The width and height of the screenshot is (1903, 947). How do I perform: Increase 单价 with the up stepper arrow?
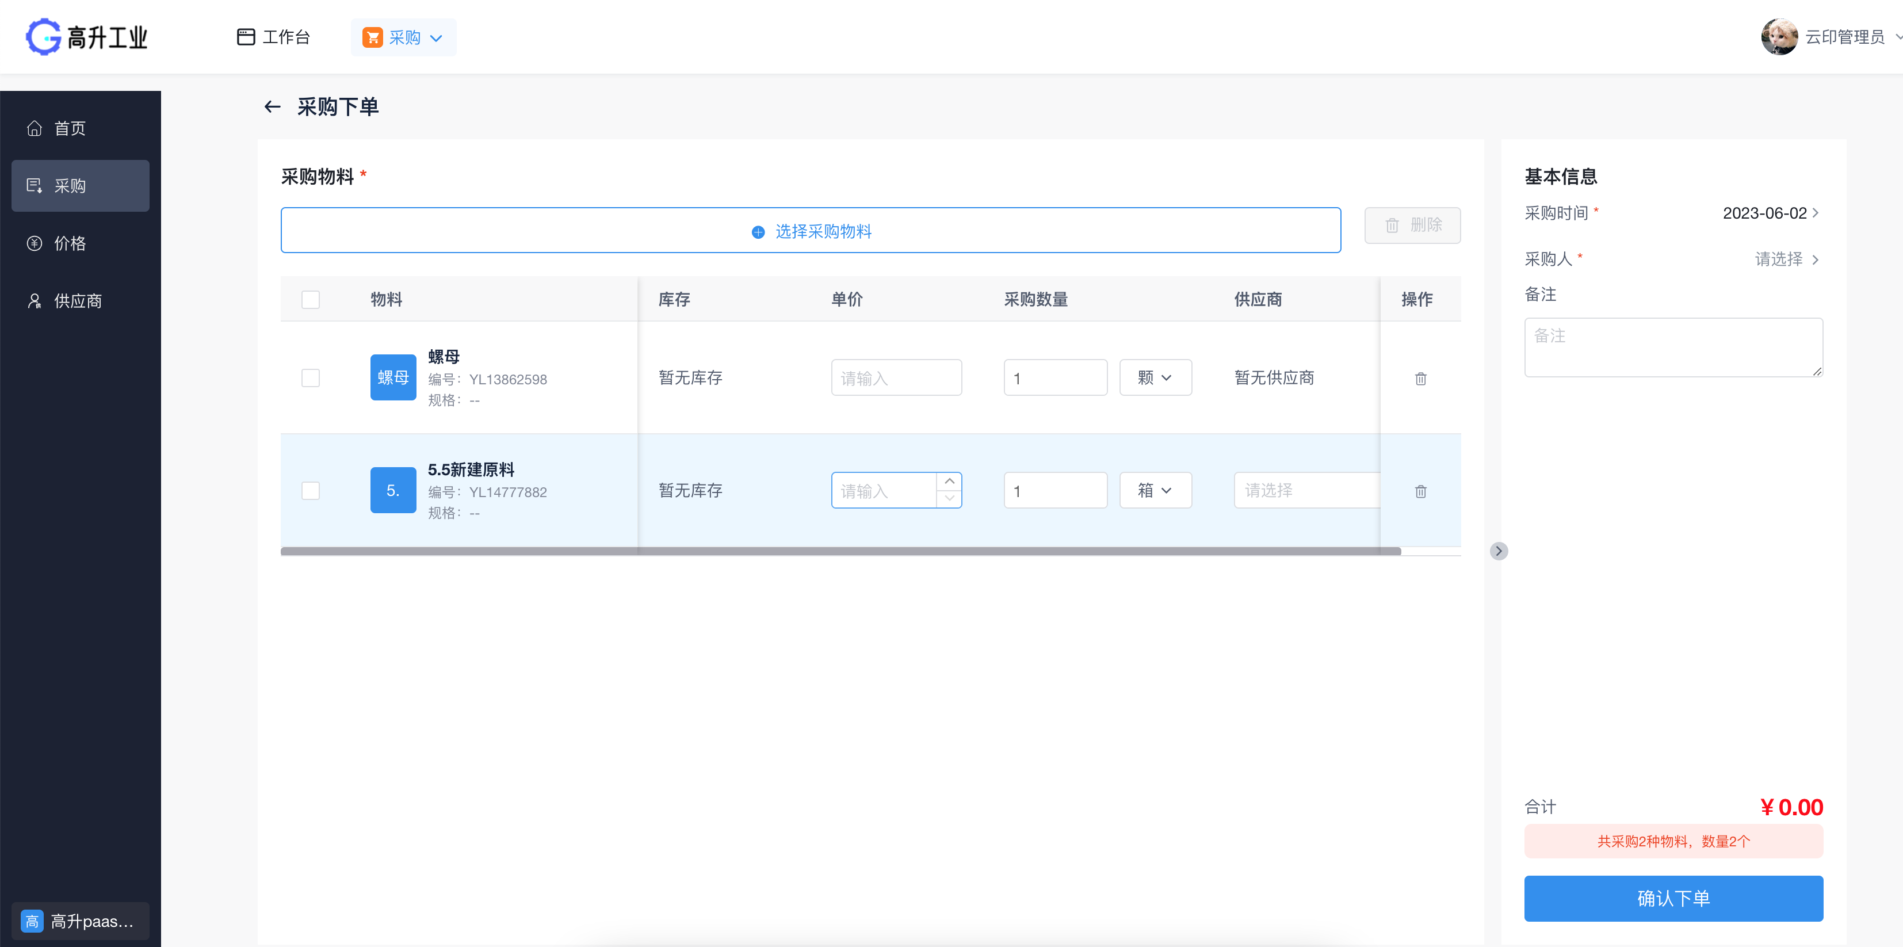[x=949, y=482]
